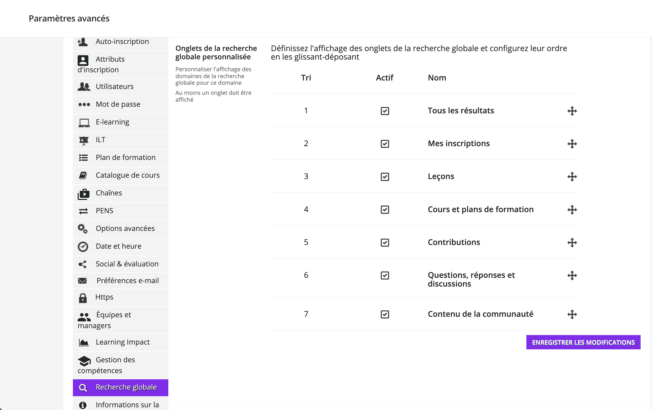Click the drag handle for Contributions row

[x=572, y=243]
